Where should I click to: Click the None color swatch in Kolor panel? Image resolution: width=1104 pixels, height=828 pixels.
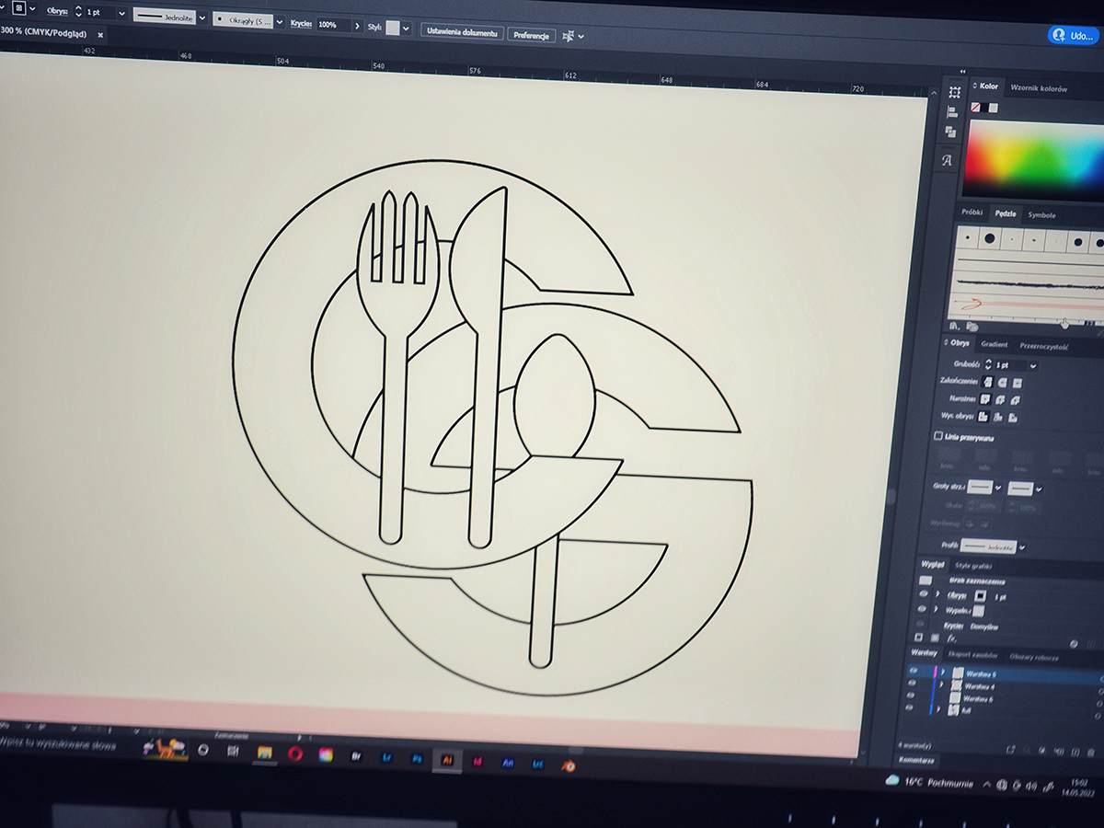point(975,108)
